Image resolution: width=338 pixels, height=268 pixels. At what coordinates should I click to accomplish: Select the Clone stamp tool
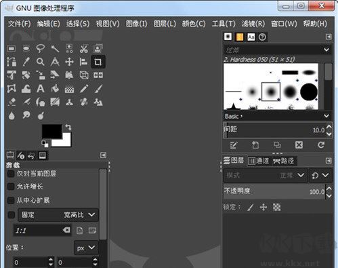(69, 102)
